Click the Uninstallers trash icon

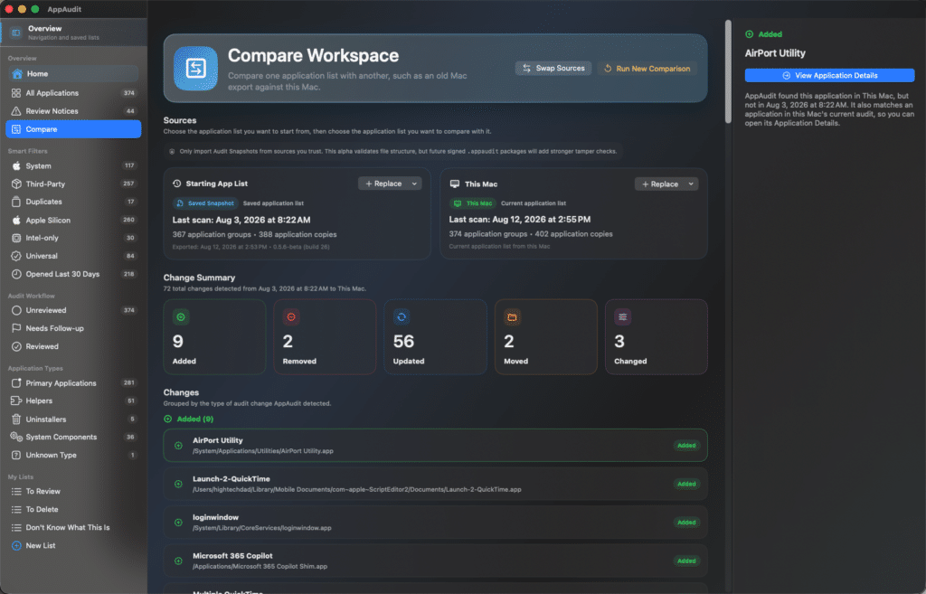[16, 420]
